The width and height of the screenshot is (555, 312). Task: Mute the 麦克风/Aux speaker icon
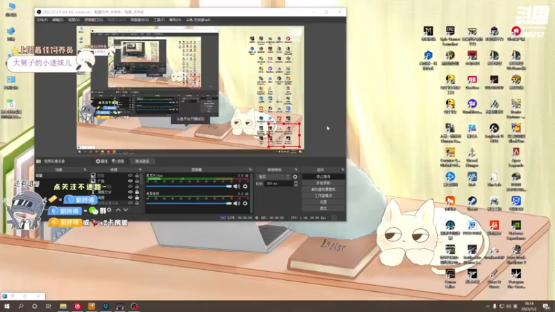237,187
